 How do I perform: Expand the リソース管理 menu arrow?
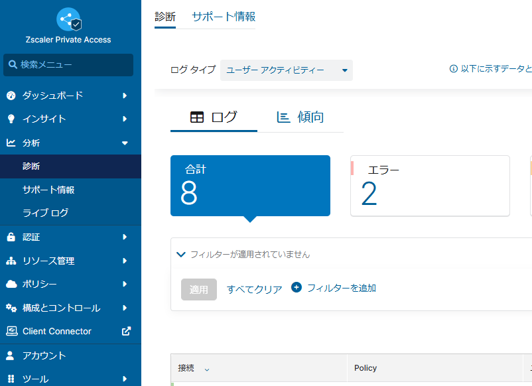125,261
